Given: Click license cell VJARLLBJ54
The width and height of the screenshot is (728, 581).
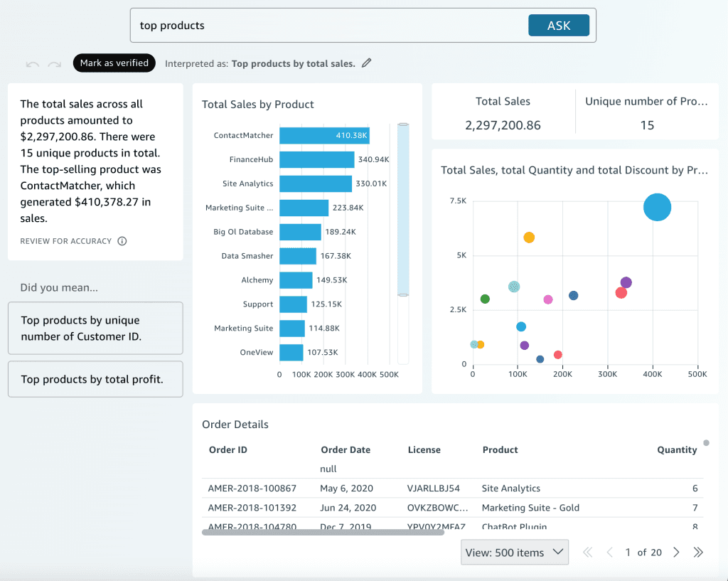Looking at the screenshot, I should (x=433, y=488).
